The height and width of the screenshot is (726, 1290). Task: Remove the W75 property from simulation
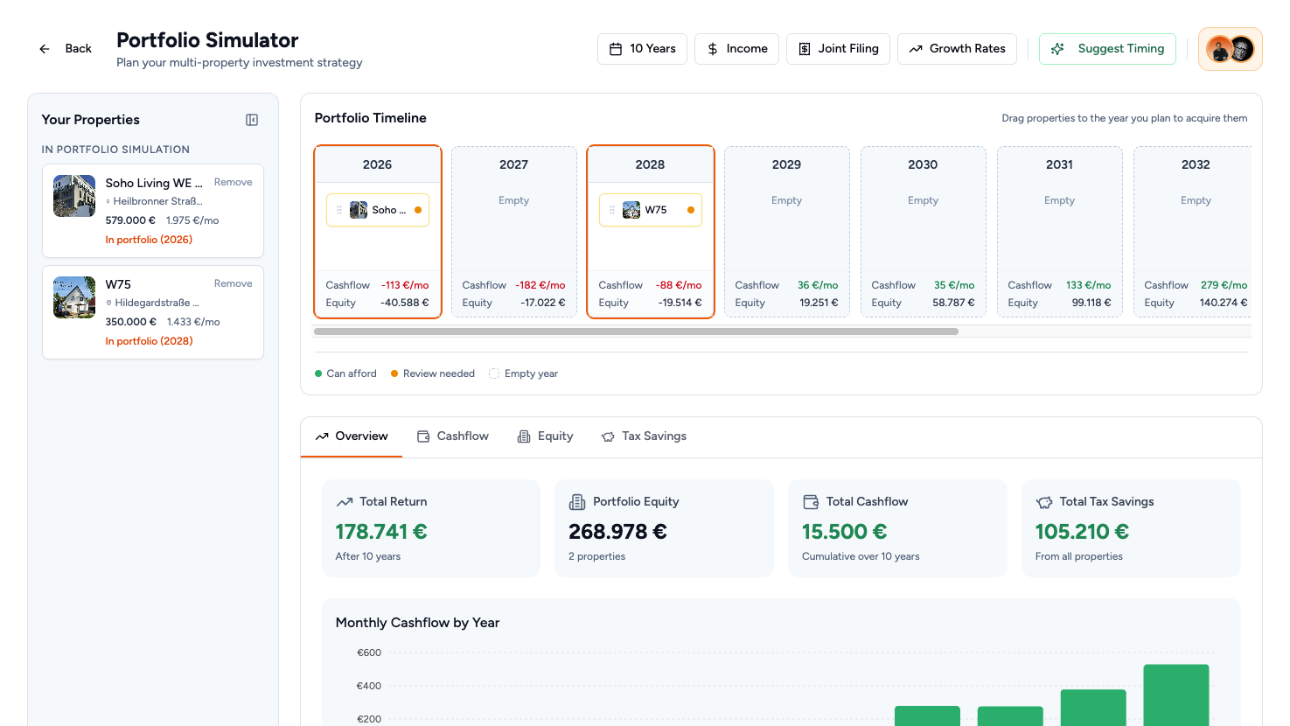click(x=233, y=283)
